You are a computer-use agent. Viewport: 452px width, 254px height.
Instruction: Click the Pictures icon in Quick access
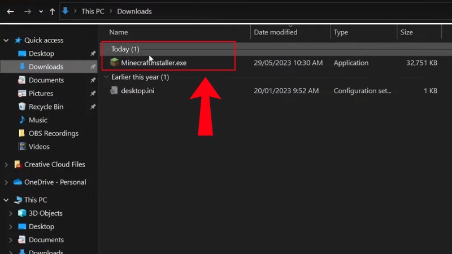pyautogui.click(x=22, y=93)
